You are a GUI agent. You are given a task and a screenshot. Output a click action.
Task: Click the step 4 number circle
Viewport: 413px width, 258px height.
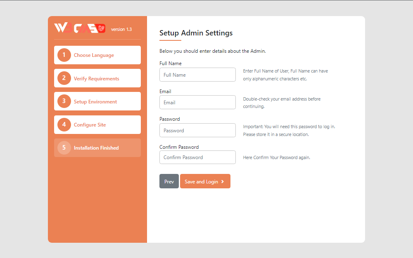(64, 124)
